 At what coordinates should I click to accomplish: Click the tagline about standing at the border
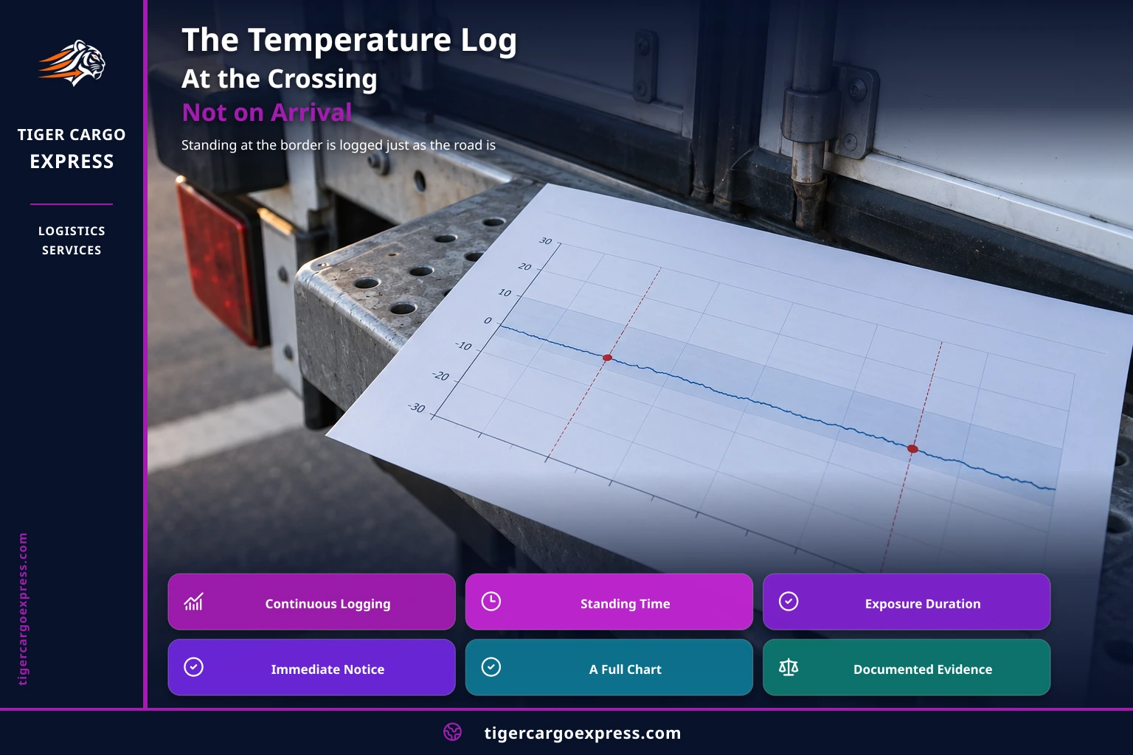tap(339, 145)
